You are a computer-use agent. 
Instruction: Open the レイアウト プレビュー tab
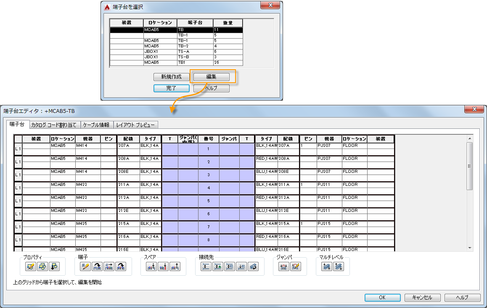tap(136, 125)
